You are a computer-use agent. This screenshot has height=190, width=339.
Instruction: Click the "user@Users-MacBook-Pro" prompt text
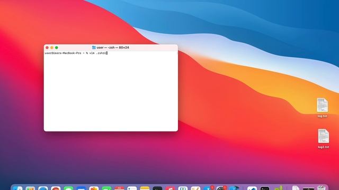tap(63, 53)
